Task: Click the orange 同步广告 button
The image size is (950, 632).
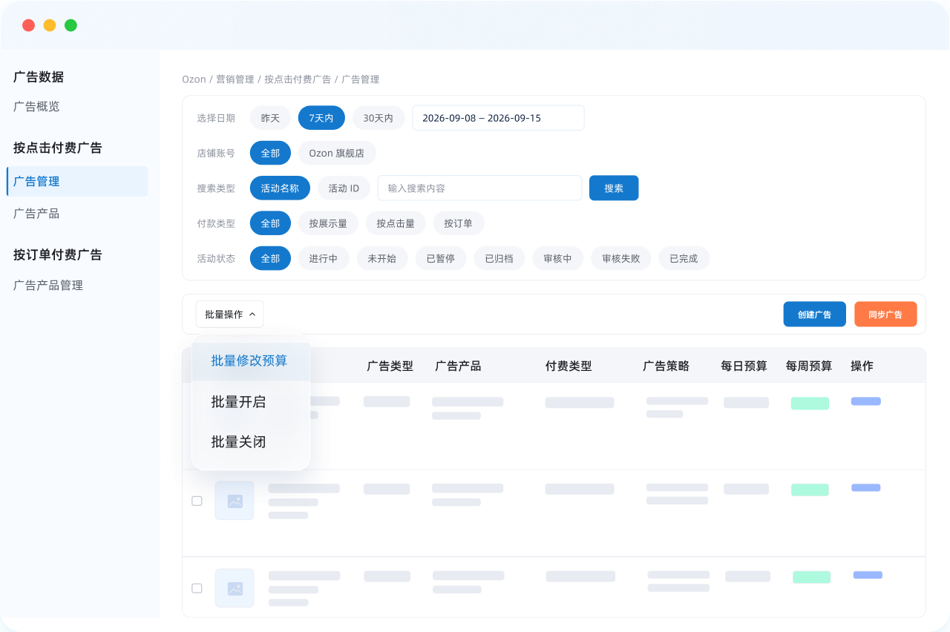Action: pyautogui.click(x=885, y=315)
